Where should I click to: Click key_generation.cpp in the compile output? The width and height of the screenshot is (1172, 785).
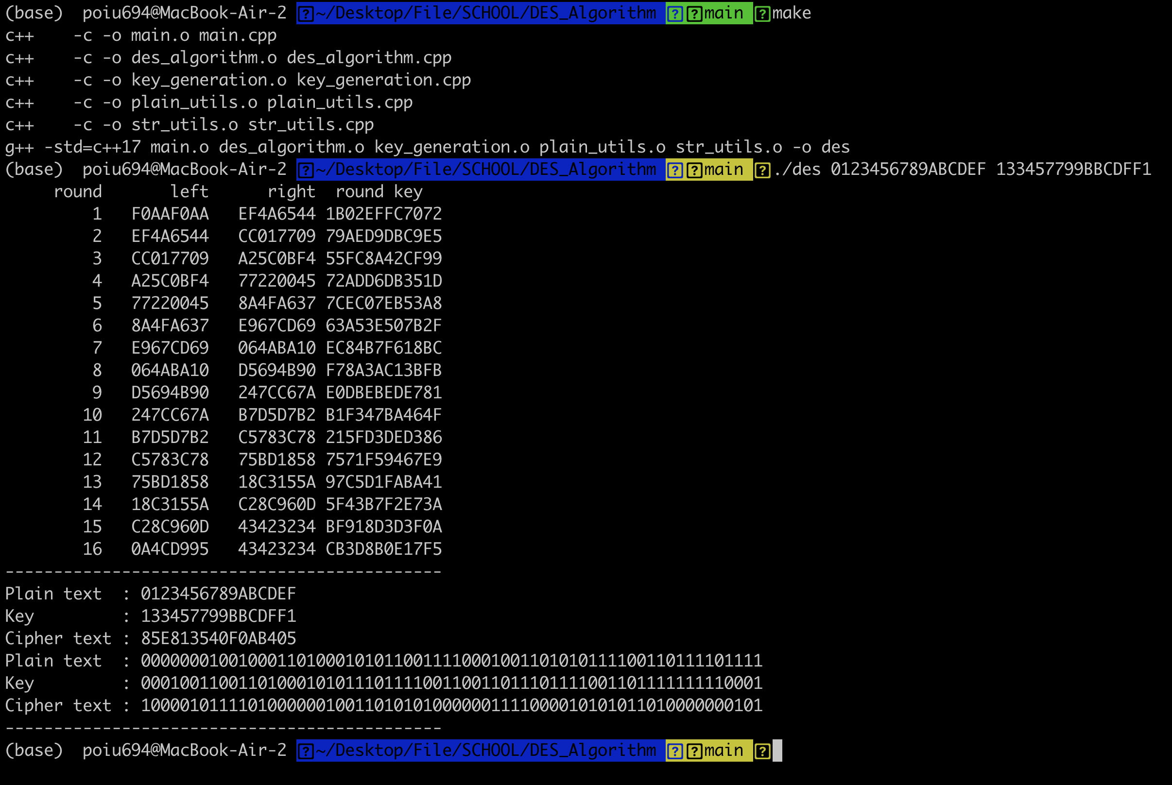pos(383,80)
